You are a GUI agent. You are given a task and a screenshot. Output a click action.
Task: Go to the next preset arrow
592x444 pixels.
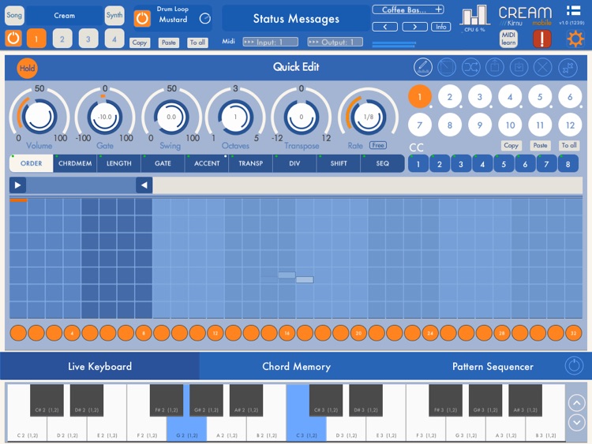click(x=414, y=27)
